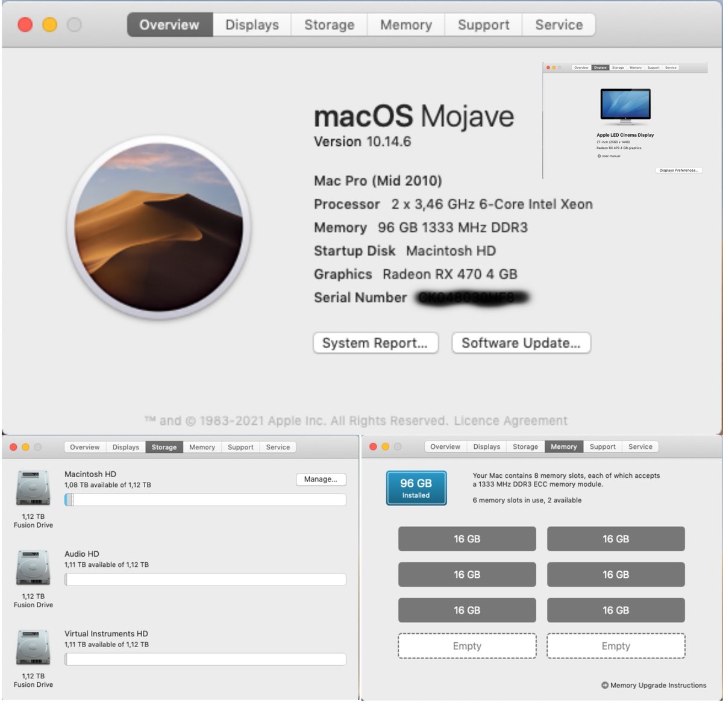Select the Service tab in main window

[x=559, y=25]
